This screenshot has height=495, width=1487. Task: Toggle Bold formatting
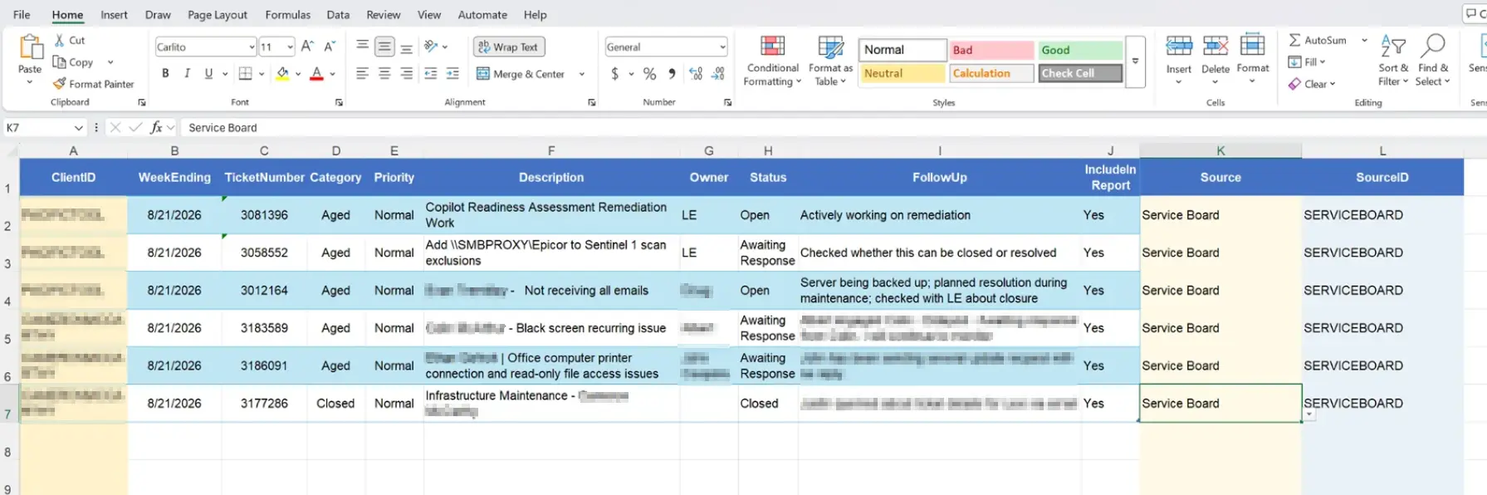coord(165,74)
